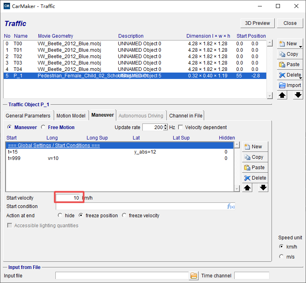This screenshot has width=306, height=283.
Task: Move maneuver step up
Action: click(x=247, y=188)
